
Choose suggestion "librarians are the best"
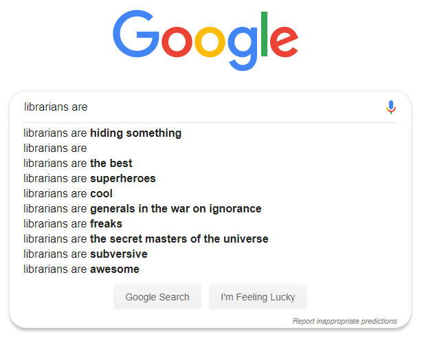pos(78,164)
